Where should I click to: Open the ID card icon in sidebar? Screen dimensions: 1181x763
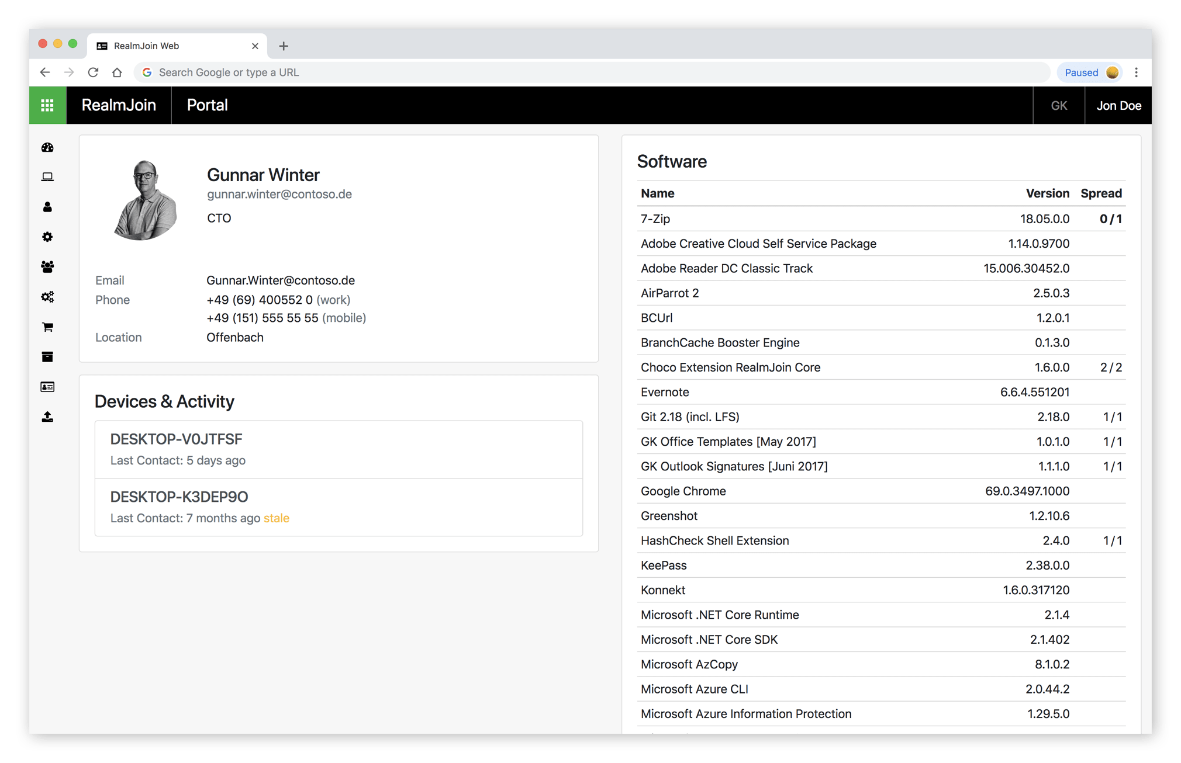click(47, 387)
